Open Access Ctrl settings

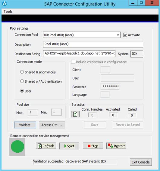click(52, 125)
